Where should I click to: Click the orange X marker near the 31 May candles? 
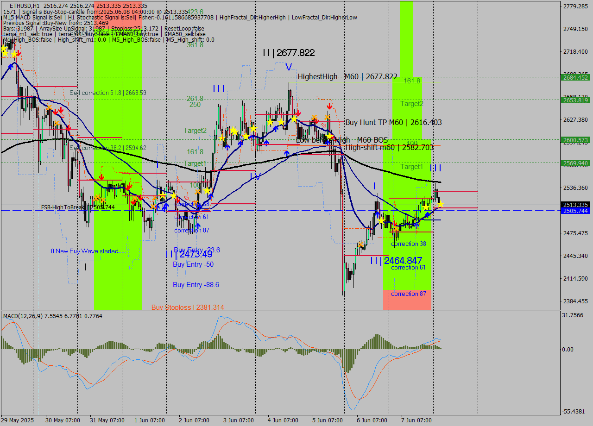click(x=97, y=198)
